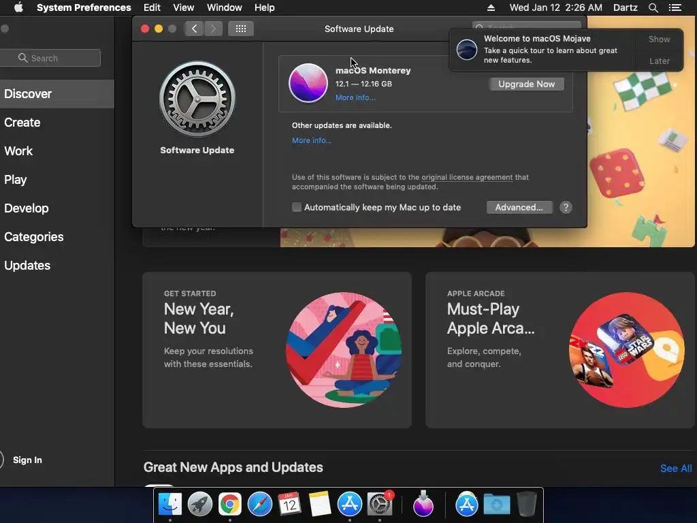Open the System Preferences menu
The image size is (697, 523).
84,7
